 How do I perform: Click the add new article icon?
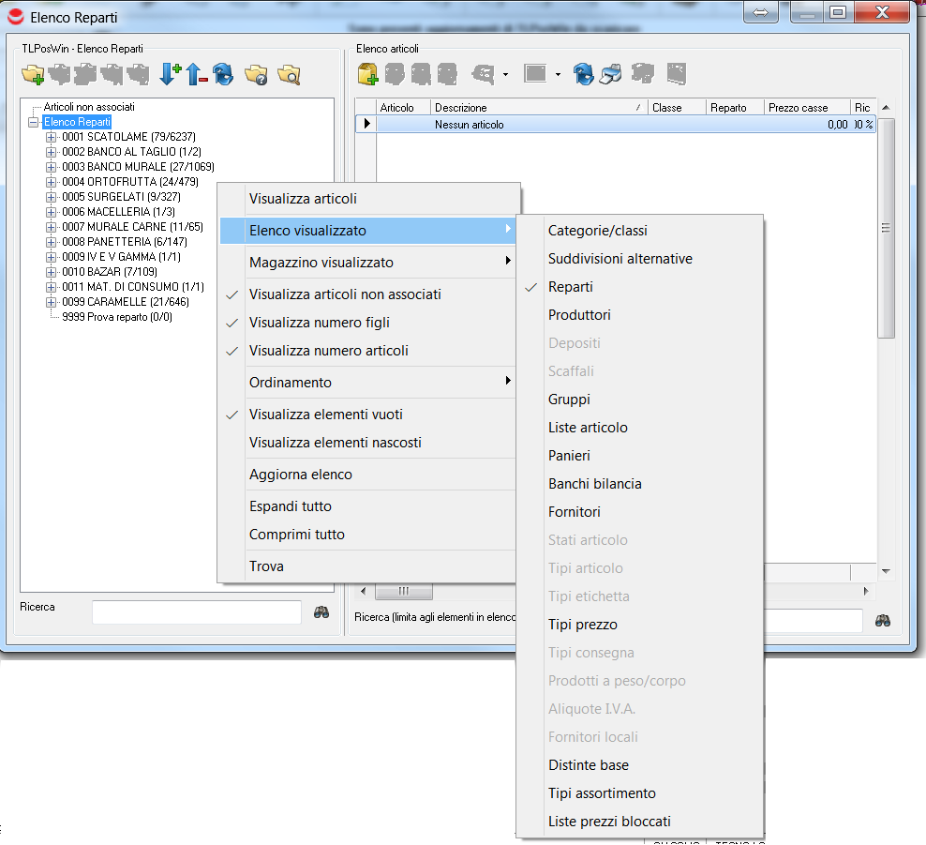point(367,74)
